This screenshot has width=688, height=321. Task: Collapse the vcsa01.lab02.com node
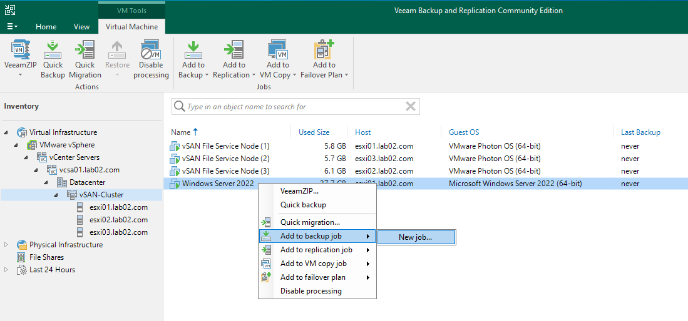[x=36, y=169]
